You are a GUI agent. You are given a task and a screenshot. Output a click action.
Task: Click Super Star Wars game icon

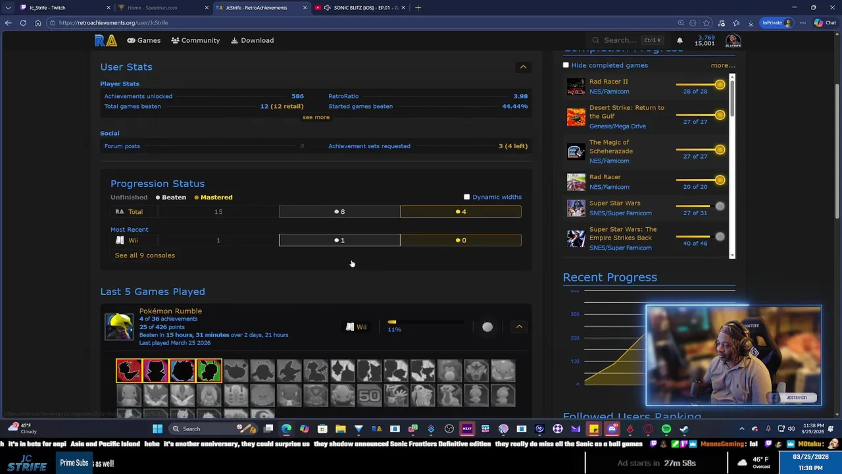pyautogui.click(x=576, y=208)
